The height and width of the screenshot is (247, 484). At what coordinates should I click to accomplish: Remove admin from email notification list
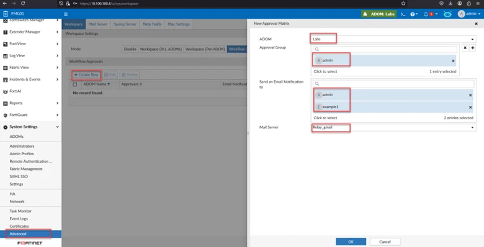tap(470, 95)
